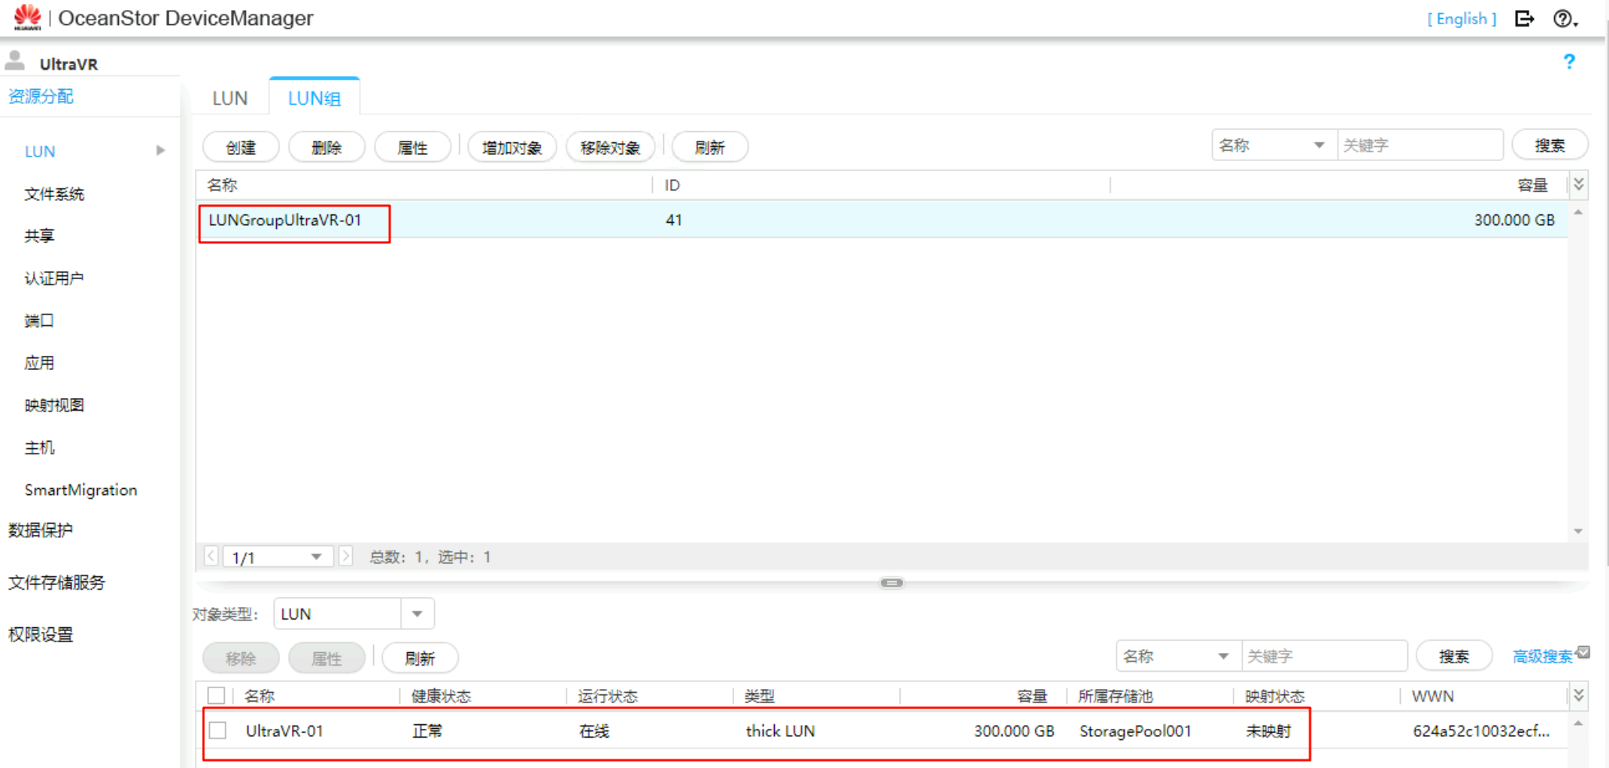
Task: Open 映射视图 in the sidebar
Action: [54, 405]
